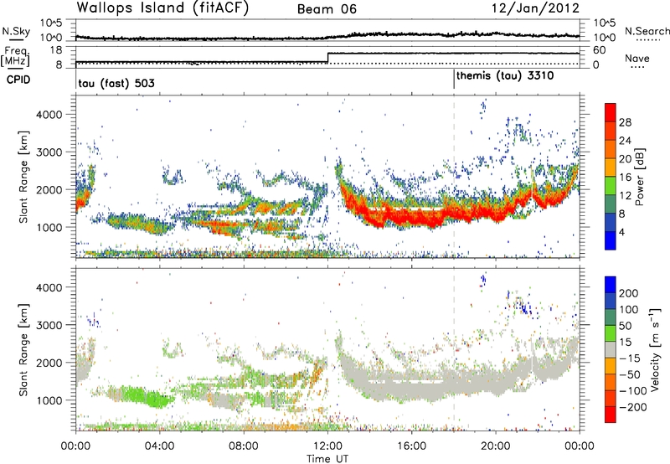
Task: Click the "18" tick on the frequency axis
Action: pyautogui.click(x=56, y=50)
